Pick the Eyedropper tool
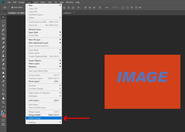The height and width of the screenshot is (132, 185). point(3,43)
